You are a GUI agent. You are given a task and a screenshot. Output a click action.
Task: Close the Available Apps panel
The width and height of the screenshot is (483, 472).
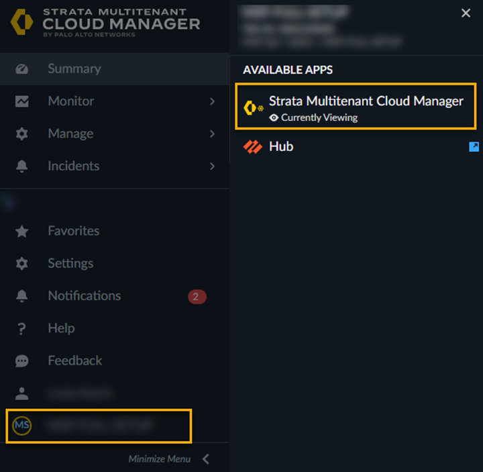tap(466, 13)
